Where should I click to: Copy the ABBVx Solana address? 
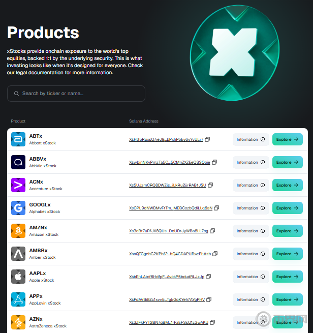point(214,162)
